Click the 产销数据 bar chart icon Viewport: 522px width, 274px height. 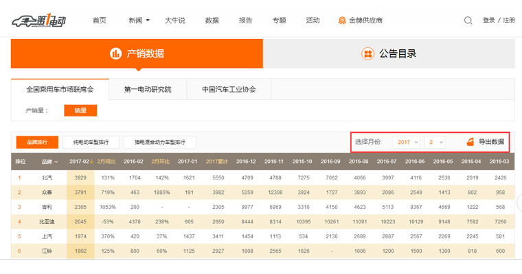coord(115,53)
